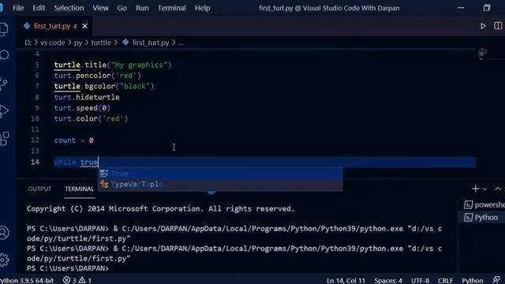Select Python 3.9.5 64-bit interpreter in status bar
Image resolution: width=505 pixels, height=284 pixels.
[27, 281]
